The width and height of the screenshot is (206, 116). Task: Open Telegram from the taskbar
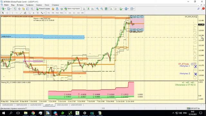[x=55, y=113]
